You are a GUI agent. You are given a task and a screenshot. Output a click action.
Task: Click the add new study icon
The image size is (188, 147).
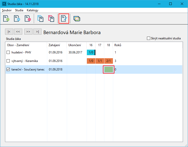point(7,19)
